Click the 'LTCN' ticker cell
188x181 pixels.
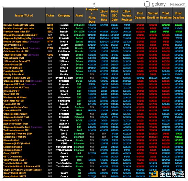(x=50, y=48)
